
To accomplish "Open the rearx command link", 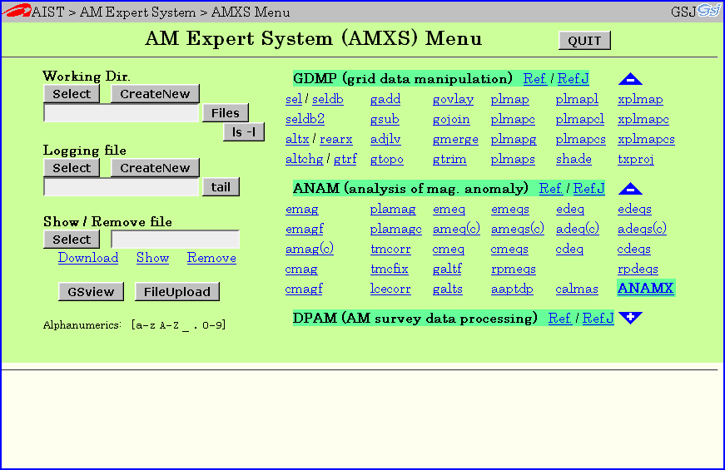I will pos(336,139).
